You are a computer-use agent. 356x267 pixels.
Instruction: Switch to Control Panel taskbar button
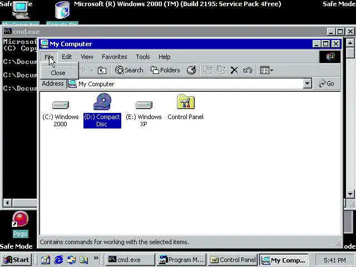(x=233, y=260)
